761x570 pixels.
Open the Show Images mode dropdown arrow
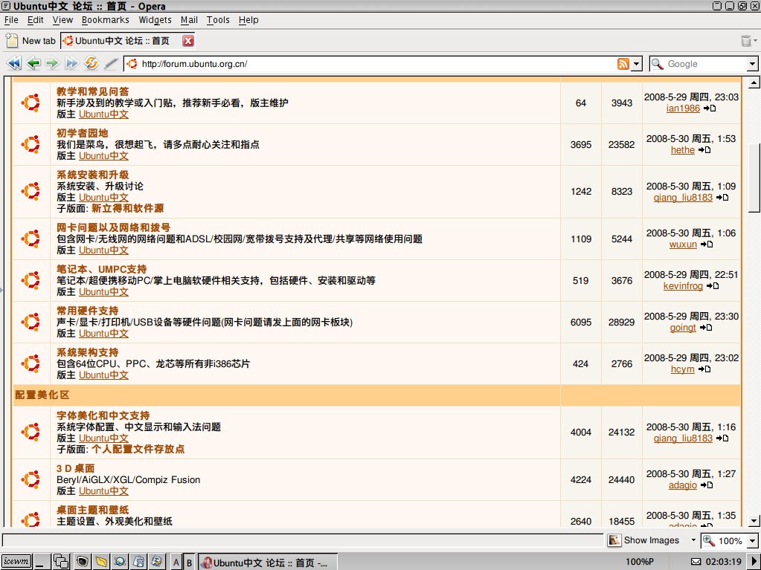click(x=693, y=540)
